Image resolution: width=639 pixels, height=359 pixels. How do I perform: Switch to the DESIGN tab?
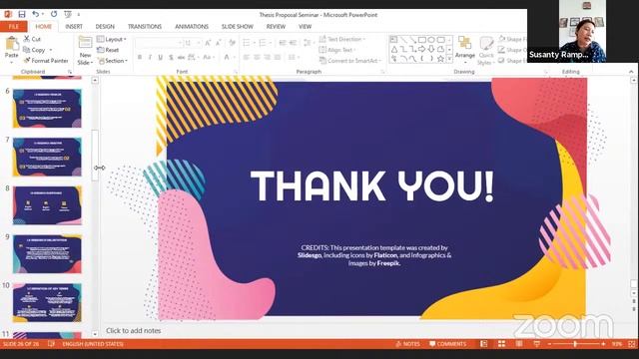[x=105, y=27]
